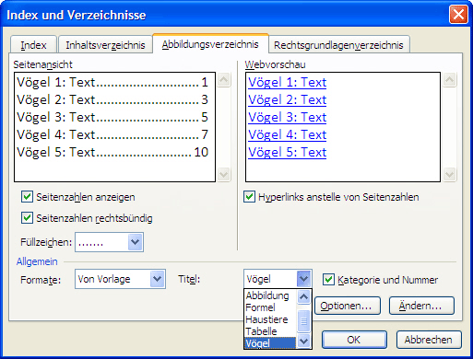Image resolution: width=473 pixels, height=359 pixels.
Task: Disable Hyperlinks anstelle von Seitenzahlen
Action: (x=249, y=197)
